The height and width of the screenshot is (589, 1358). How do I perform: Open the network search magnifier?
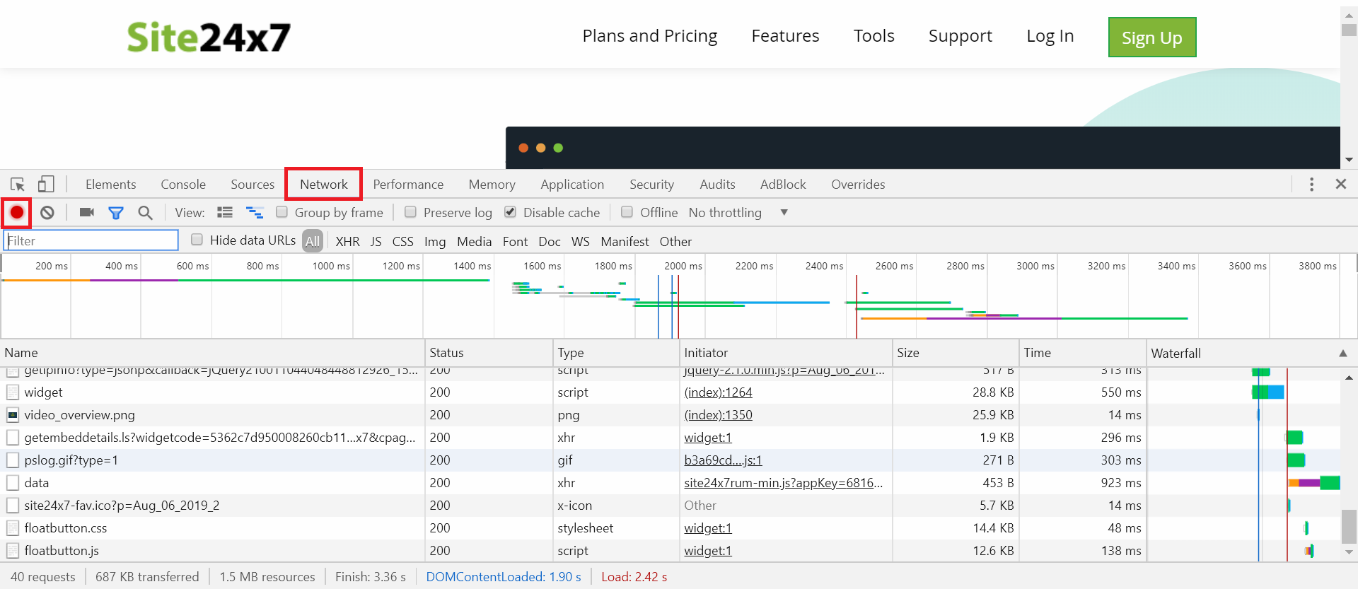145,212
